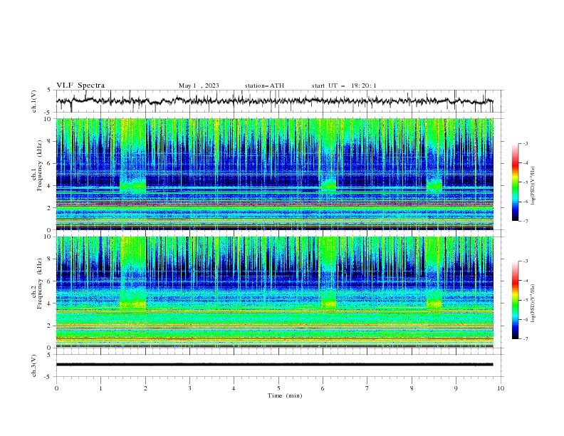The height and width of the screenshot is (436, 564).
Task: Select the lower color bar's "log(PSD)(V²/Hz)" label
Action: [x=533, y=303]
